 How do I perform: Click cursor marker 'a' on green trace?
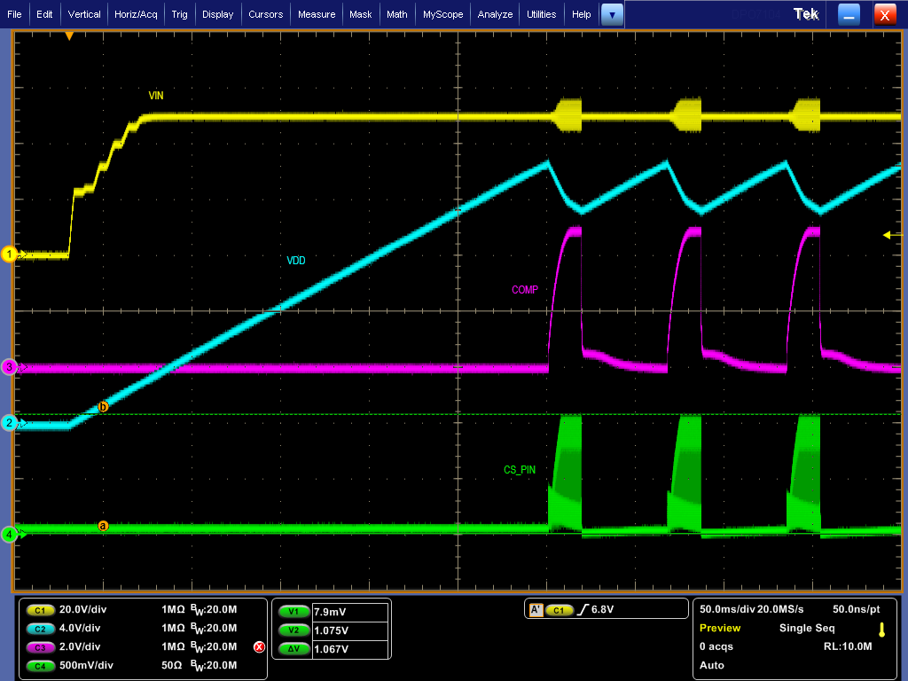click(x=103, y=527)
